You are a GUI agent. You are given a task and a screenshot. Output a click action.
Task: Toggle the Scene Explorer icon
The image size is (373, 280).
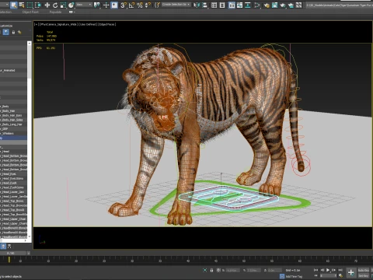tap(214, 5)
